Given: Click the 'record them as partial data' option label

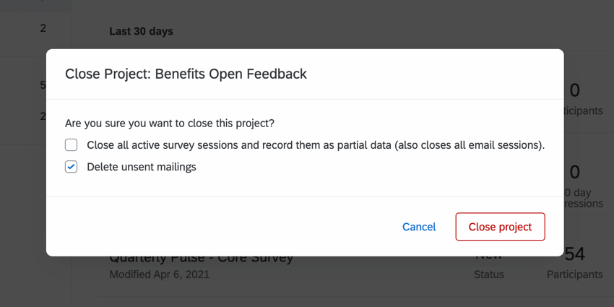Looking at the screenshot, I should click(x=315, y=145).
